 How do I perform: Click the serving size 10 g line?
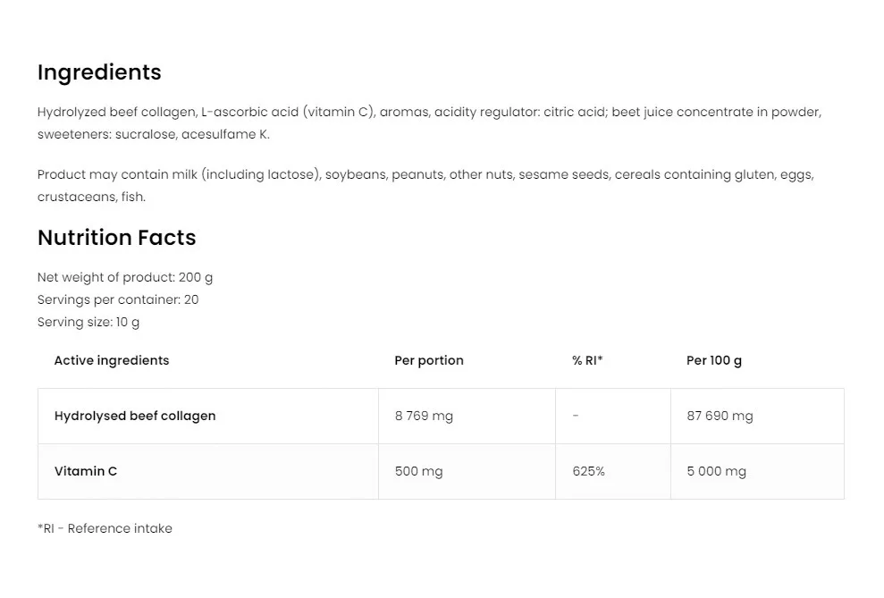pos(88,322)
